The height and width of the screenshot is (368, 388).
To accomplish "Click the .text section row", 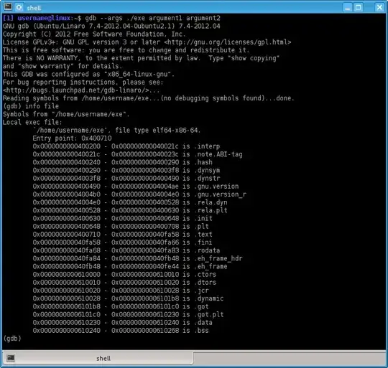I will 122,235.
